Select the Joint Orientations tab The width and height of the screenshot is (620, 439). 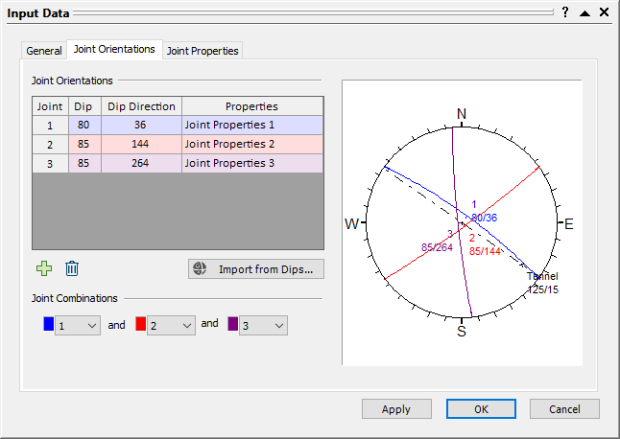pyautogui.click(x=114, y=49)
